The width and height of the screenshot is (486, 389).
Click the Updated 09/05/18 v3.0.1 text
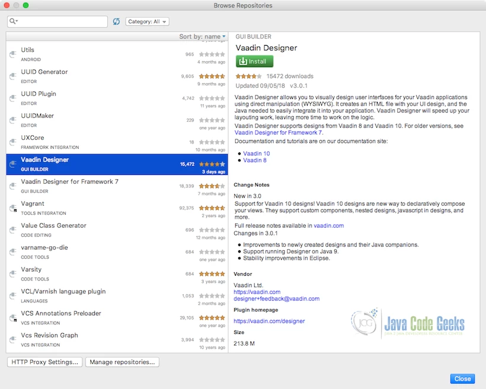point(271,85)
